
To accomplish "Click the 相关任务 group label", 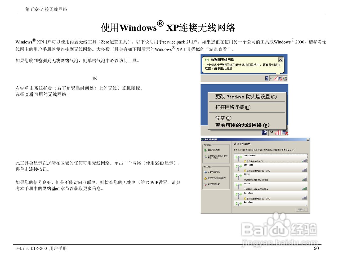I will tap(208, 167).
